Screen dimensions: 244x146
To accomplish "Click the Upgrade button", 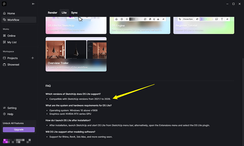I will (19, 129).
